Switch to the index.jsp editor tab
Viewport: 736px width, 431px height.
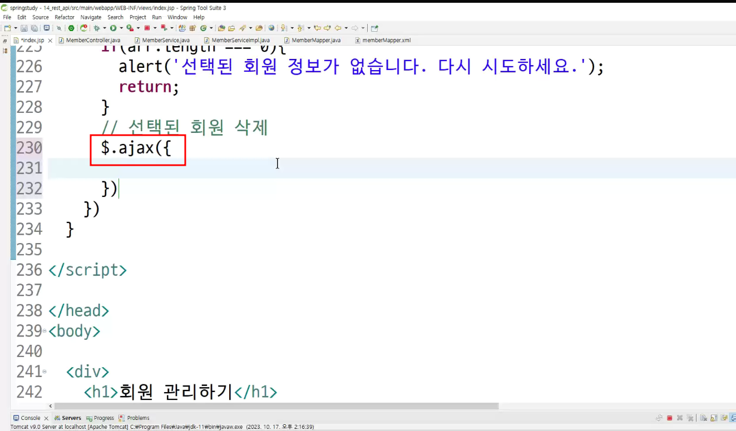[32, 41]
